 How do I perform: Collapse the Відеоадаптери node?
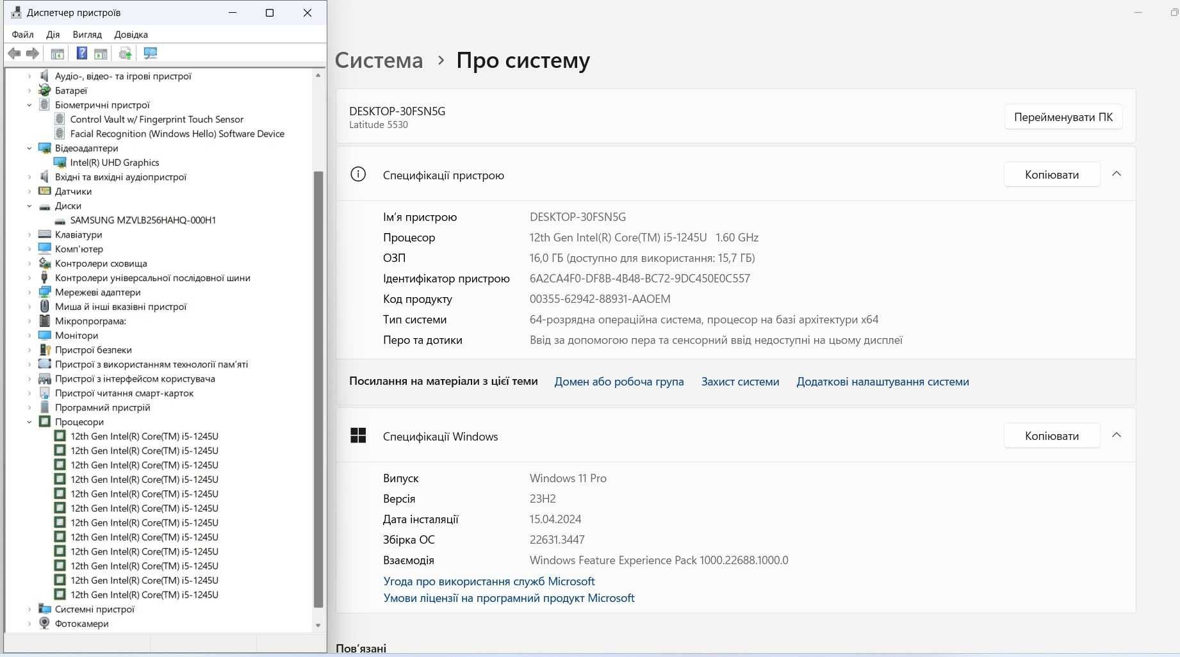coord(29,148)
